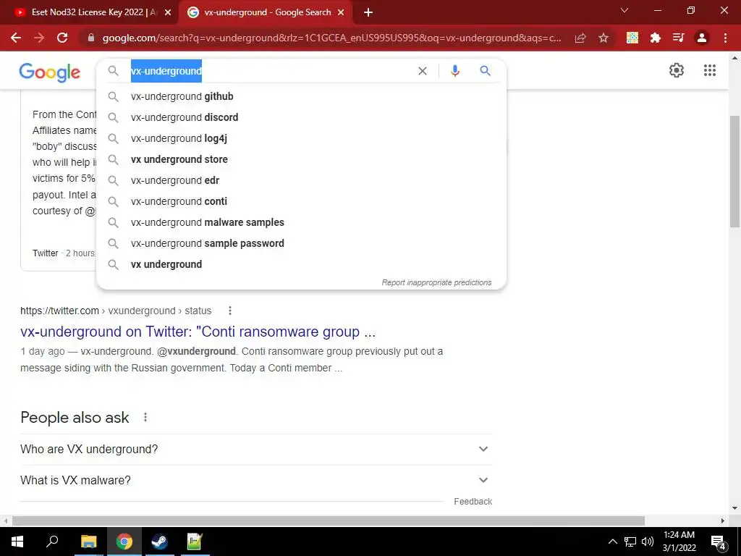Image resolution: width=741 pixels, height=556 pixels.
Task: Open the media control icon in toolbar
Action: (679, 38)
